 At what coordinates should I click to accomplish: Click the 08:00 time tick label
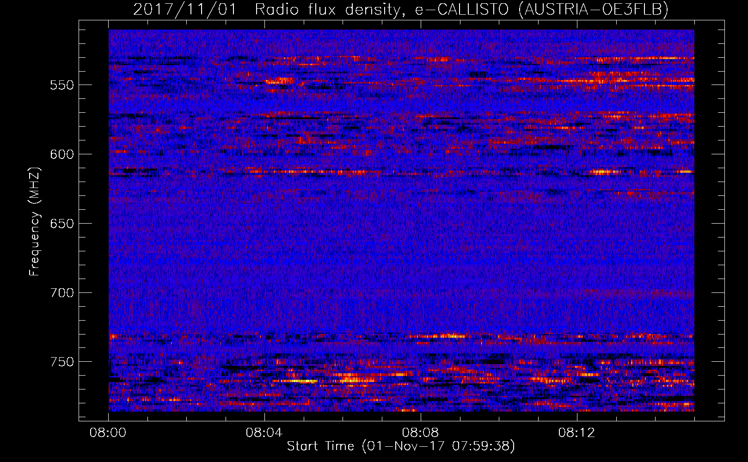point(108,433)
